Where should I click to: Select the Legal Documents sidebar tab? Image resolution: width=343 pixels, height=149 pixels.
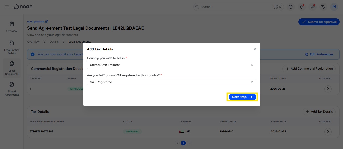[12, 68]
